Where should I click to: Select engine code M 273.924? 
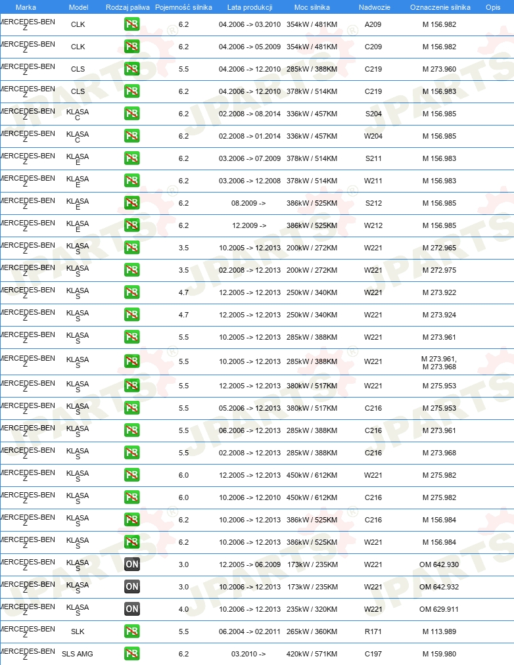click(x=439, y=315)
